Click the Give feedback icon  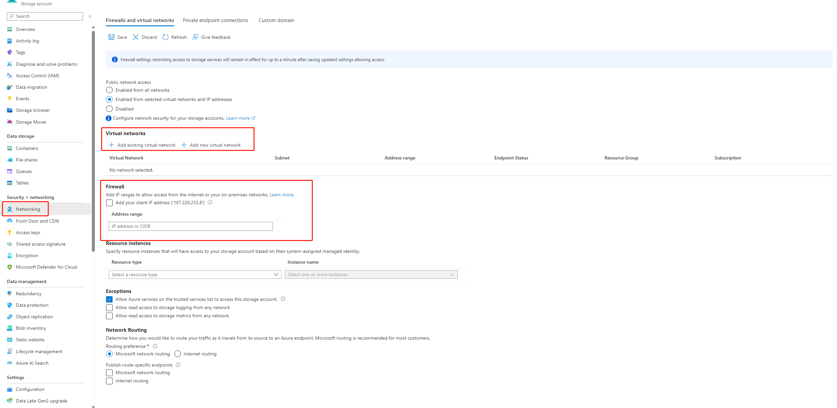pyautogui.click(x=195, y=37)
